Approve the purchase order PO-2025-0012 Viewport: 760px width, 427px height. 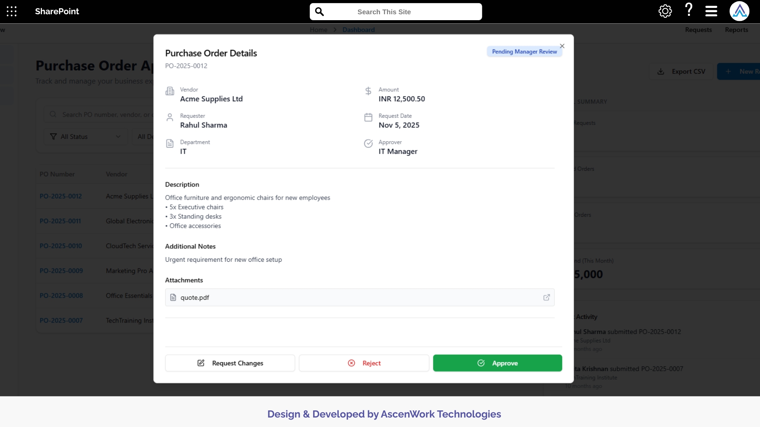tap(498, 363)
